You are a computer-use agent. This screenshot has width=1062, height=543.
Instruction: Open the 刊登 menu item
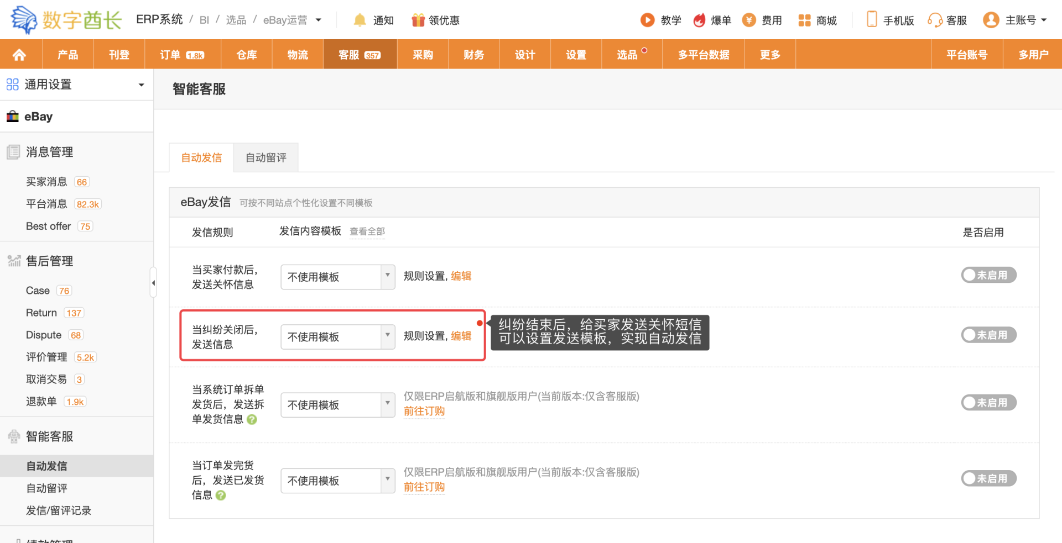pyautogui.click(x=119, y=54)
